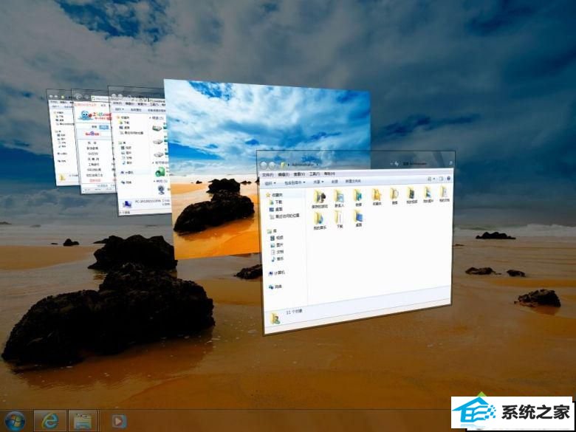Open the 文件(F) menu in front window

(268, 175)
